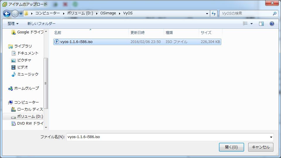The image size is (281, 158).
Task: Click the ローカル ディスク drive icon
Action: pos(13,109)
